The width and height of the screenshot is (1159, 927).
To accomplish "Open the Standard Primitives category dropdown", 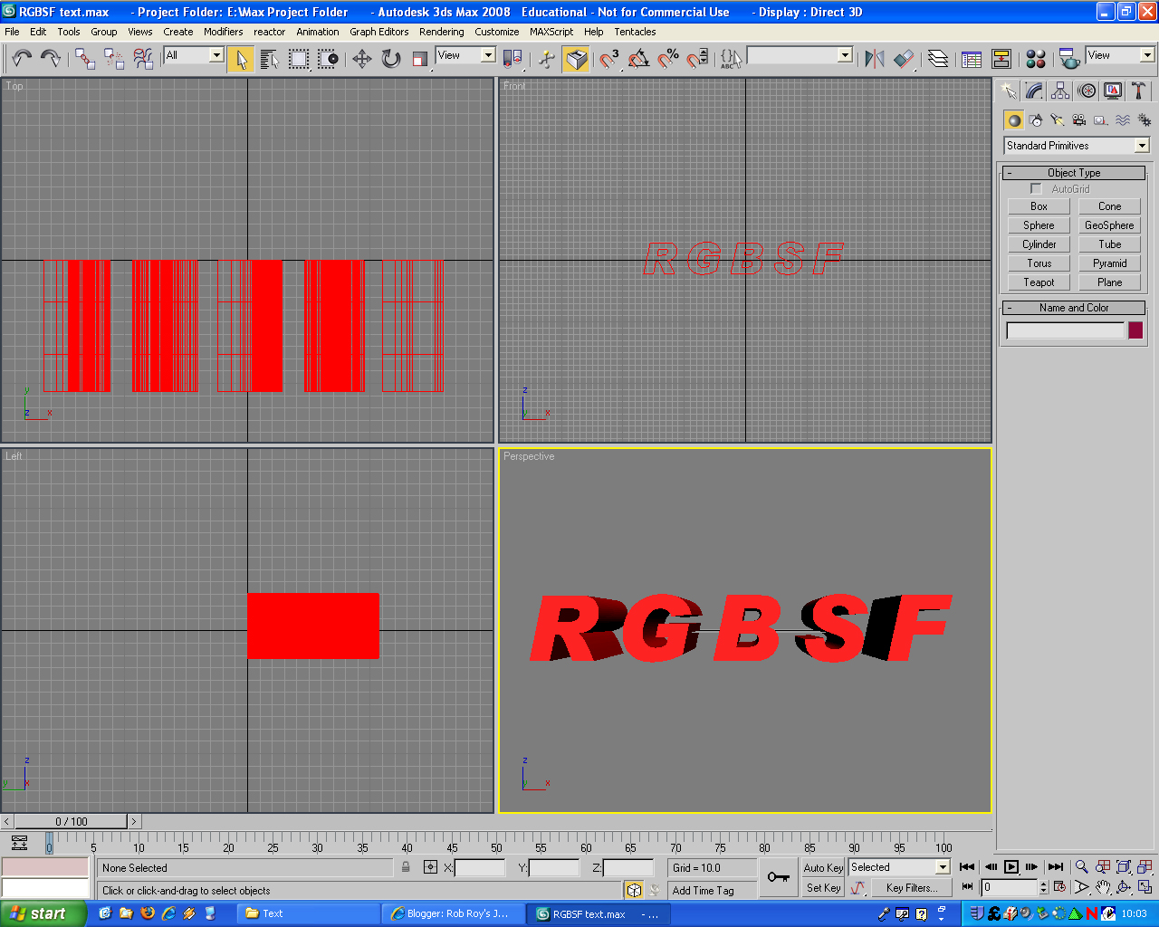I will tap(1077, 146).
